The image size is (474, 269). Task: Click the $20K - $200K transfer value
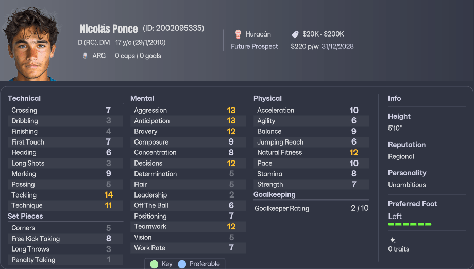coord(323,34)
